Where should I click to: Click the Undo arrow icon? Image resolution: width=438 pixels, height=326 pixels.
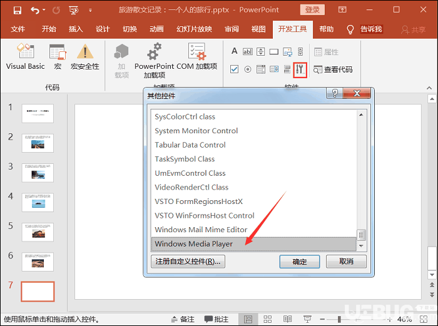(35, 11)
